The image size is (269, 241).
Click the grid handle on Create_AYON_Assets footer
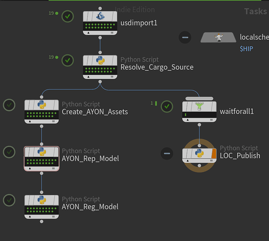54,121
